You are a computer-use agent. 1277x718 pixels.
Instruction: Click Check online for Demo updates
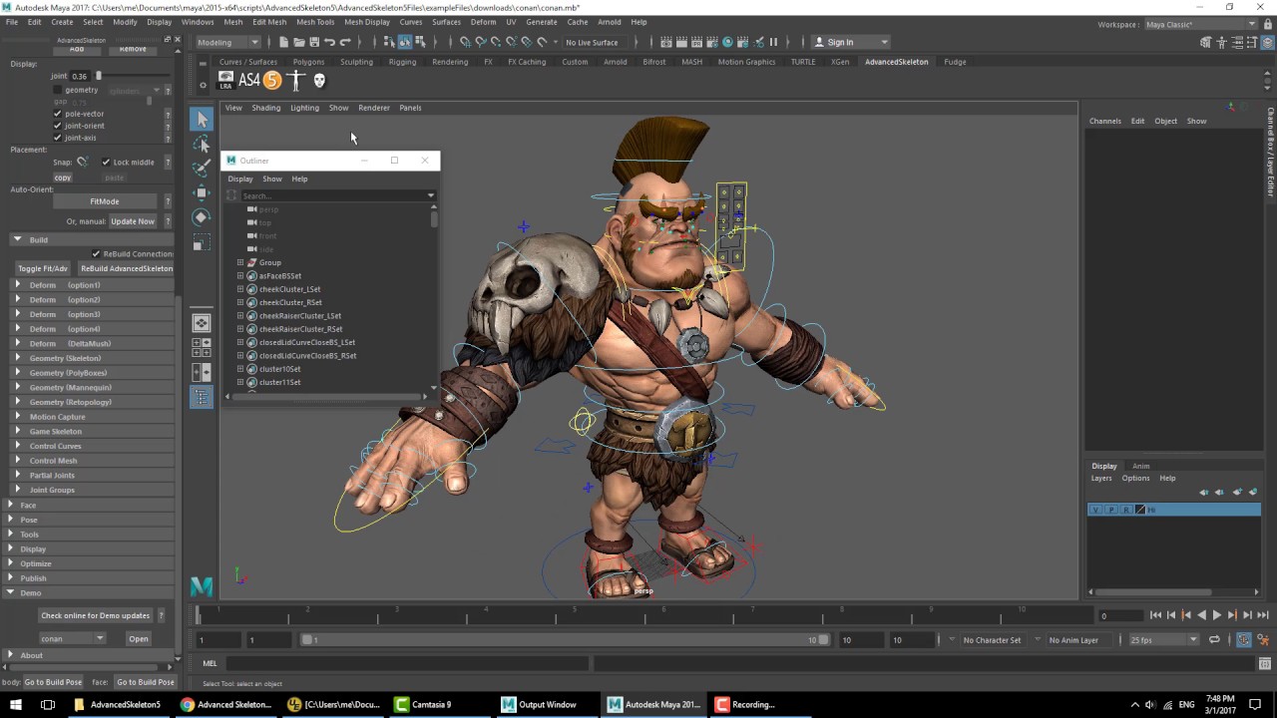(x=95, y=615)
